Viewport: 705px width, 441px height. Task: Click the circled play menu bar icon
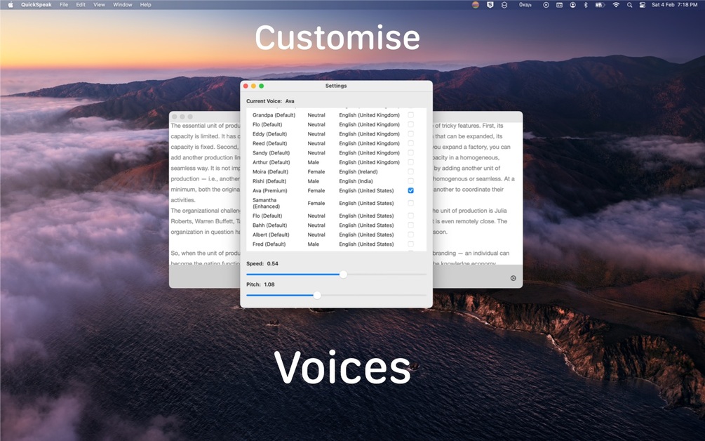pos(546,4)
